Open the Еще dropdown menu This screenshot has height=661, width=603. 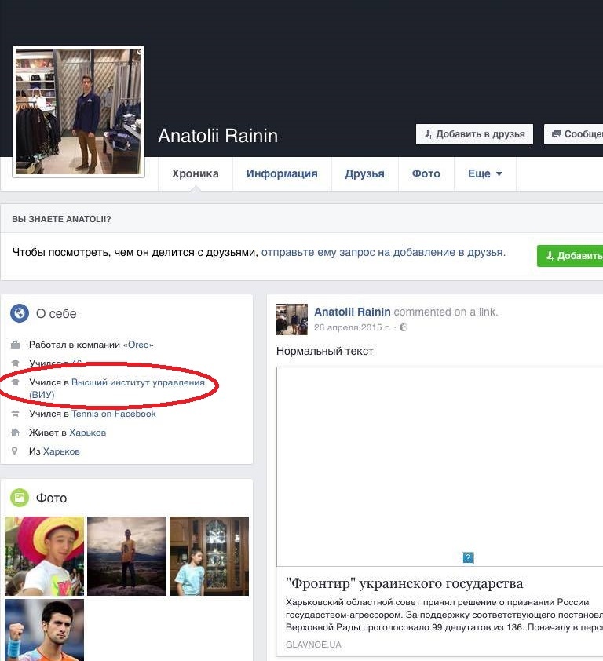[x=484, y=173]
